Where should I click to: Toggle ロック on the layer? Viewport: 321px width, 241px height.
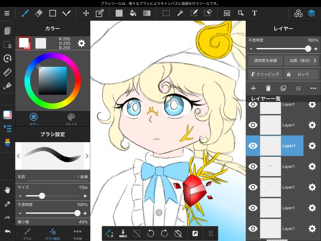tap(301, 74)
